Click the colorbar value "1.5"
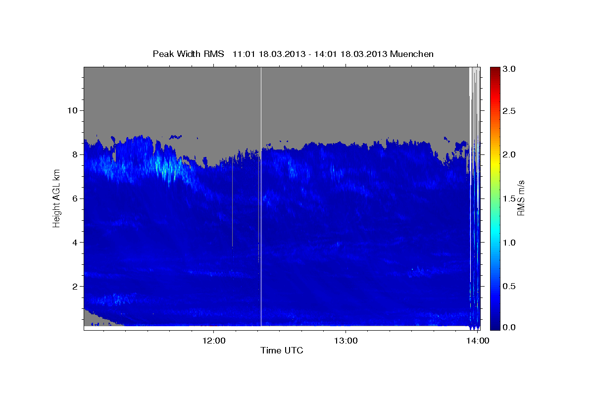 (510, 198)
